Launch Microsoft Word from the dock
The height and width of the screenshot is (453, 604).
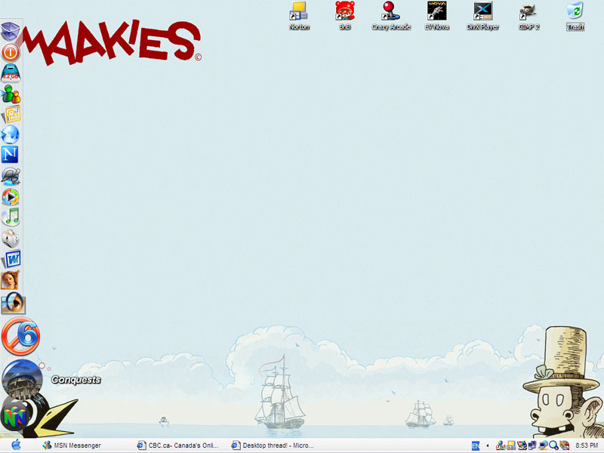12,260
